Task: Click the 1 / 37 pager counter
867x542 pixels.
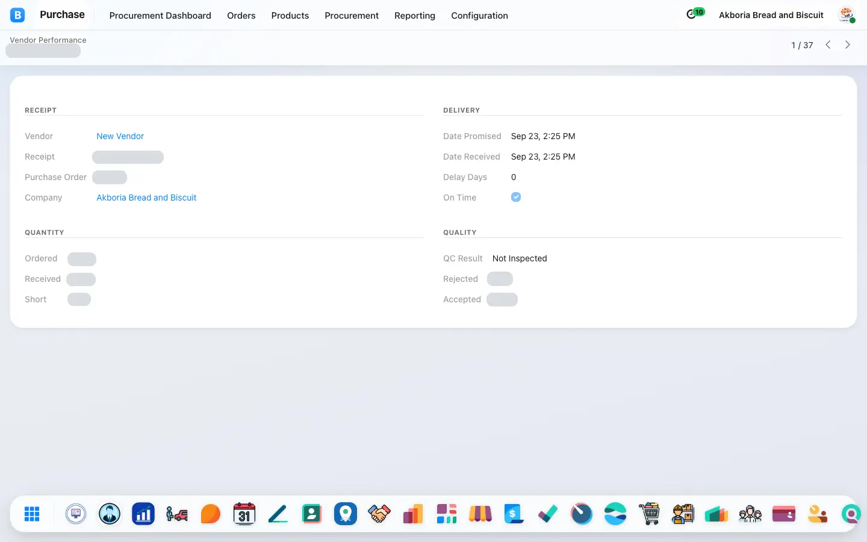Action: point(802,45)
